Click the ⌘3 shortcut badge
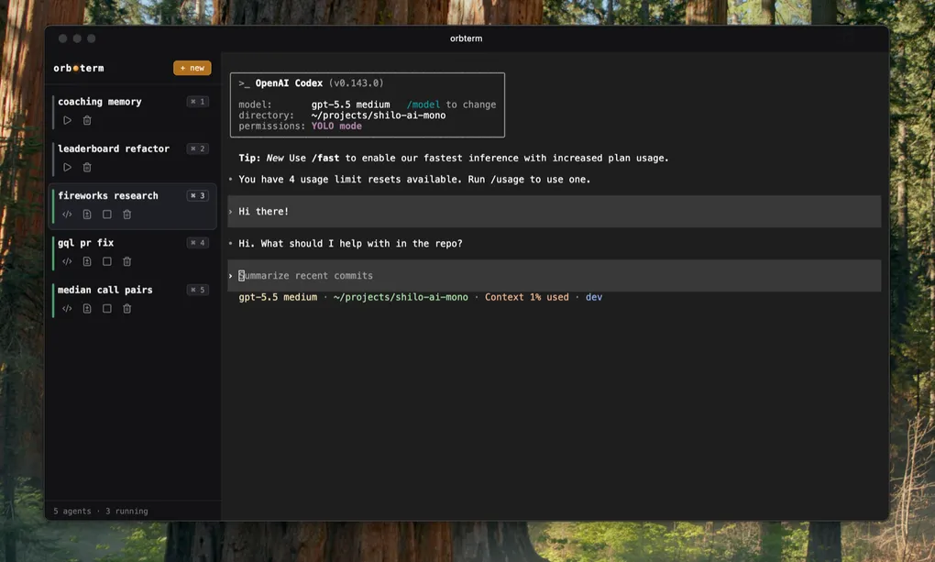Viewport: 935px width, 562px height. tap(197, 196)
